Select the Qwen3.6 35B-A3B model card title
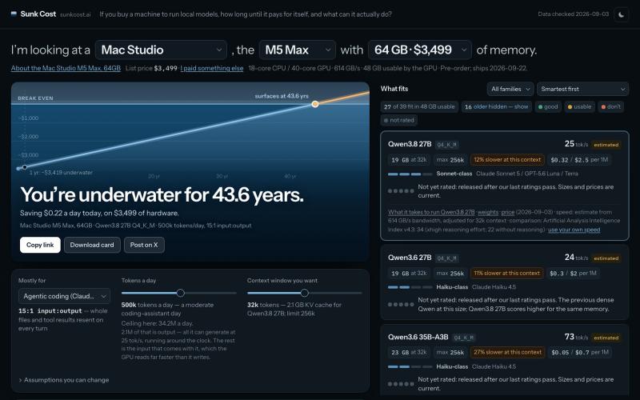This screenshot has width=640, height=400. click(x=418, y=337)
